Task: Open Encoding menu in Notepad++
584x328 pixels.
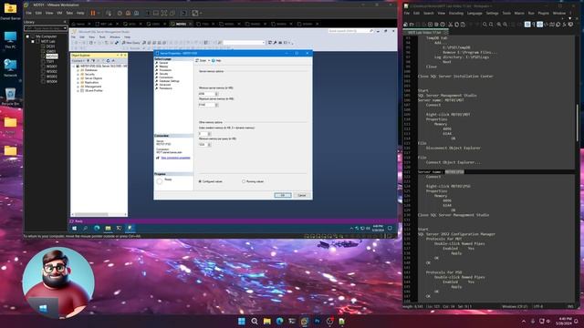Action: (x=456, y=13)
